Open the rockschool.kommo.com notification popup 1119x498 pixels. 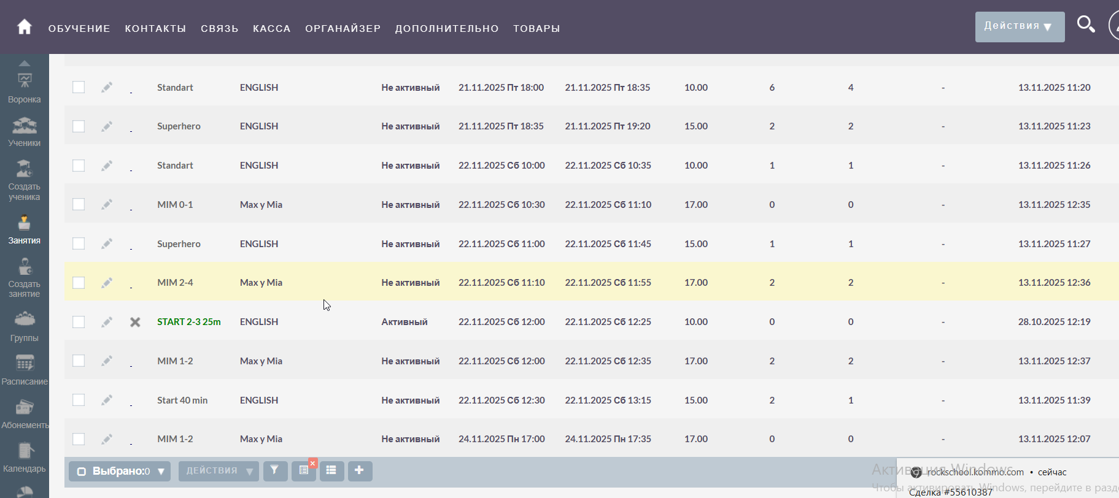[1007, 478]
